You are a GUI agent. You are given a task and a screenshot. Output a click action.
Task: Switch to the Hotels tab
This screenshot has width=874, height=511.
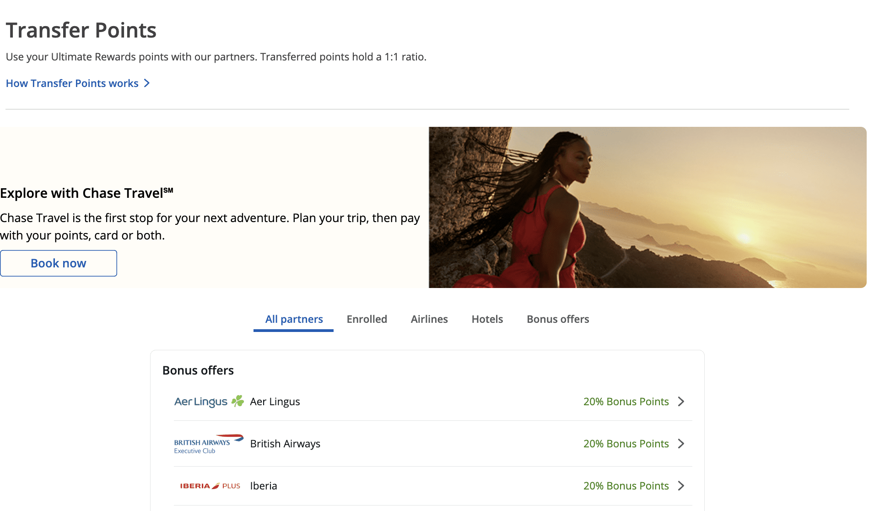coord(487,319)
